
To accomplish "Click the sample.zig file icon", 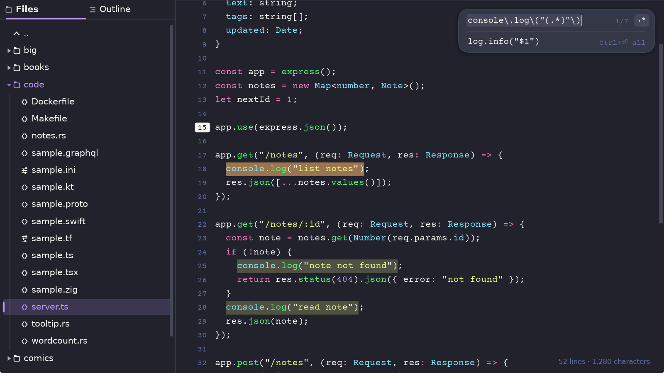I will pyautogui.click(x=24, y=290).
